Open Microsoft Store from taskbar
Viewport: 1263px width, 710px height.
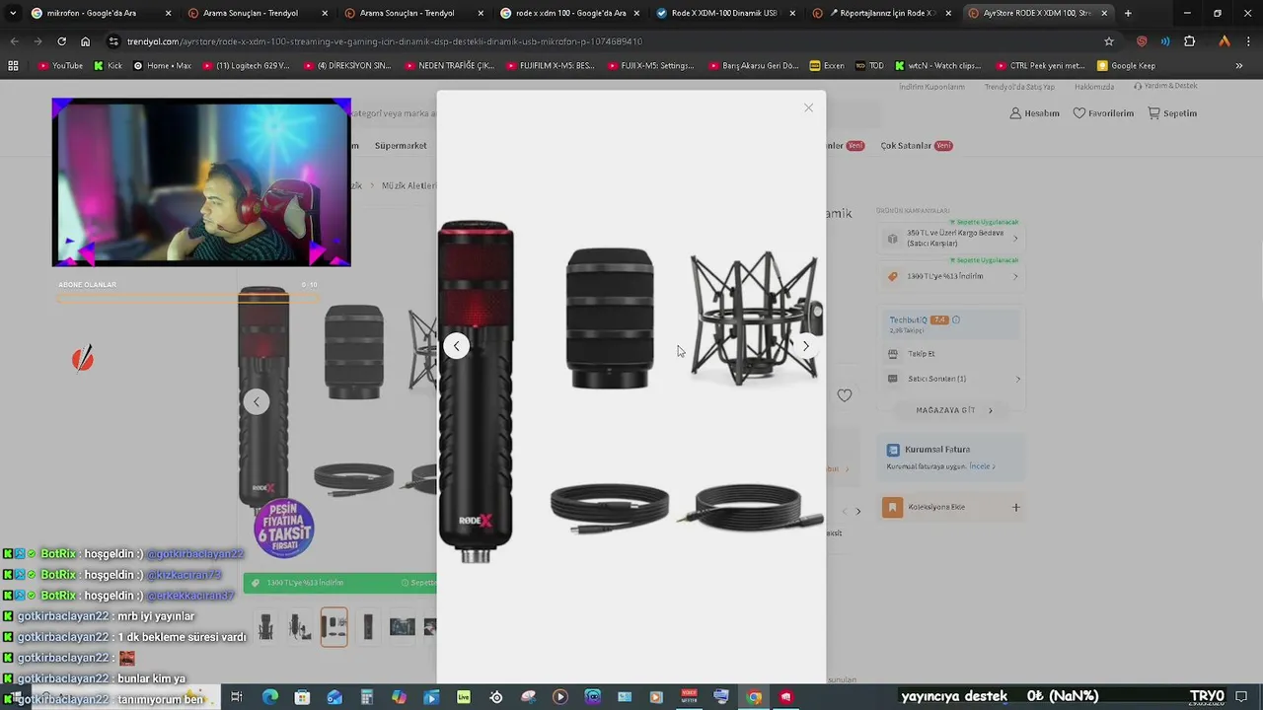[302, 697]
